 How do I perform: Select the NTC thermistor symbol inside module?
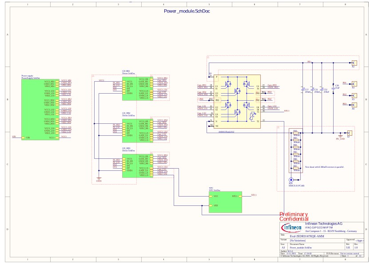[x=252, y=117]
